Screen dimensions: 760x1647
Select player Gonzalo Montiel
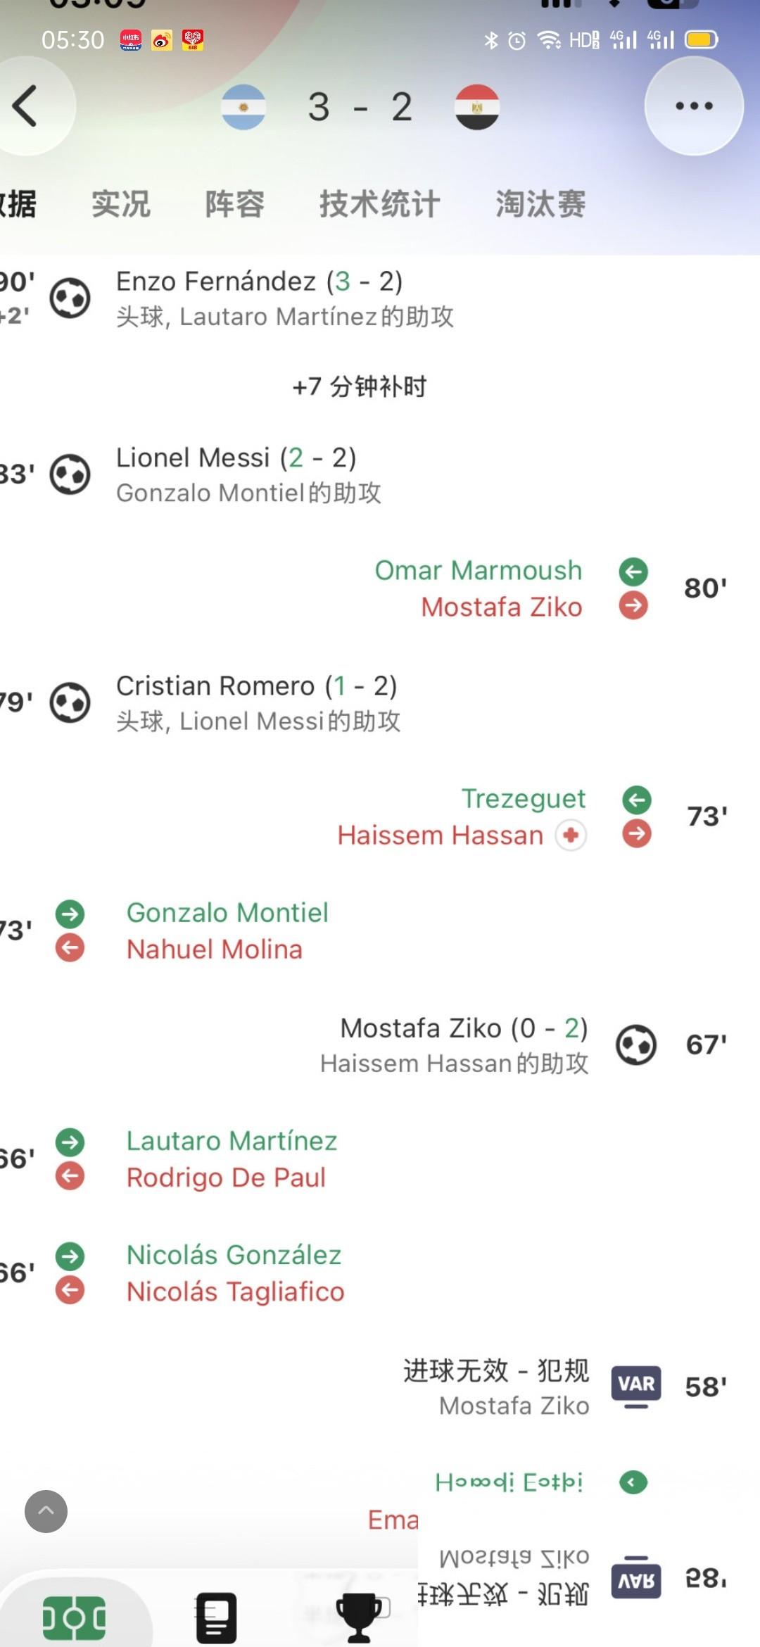coord(227,912)
